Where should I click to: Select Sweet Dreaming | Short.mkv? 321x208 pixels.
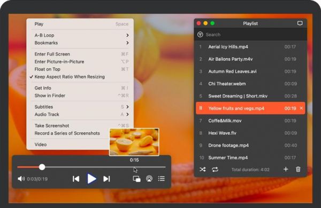coord(250,96)
